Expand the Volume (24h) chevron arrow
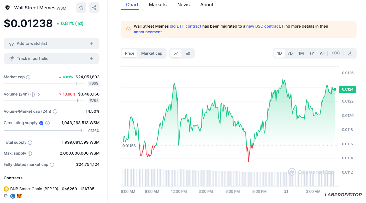 tap(39, 94)
